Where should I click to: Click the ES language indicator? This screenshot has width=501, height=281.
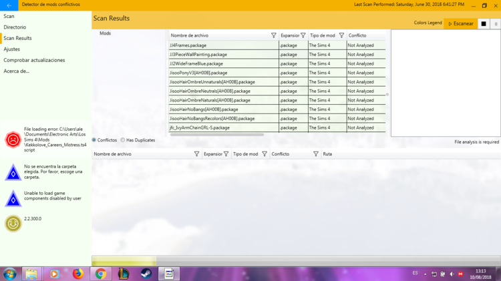(x=415, y=273)
